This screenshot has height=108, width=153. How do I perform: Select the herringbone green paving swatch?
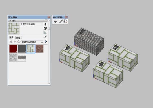[31, 49]
